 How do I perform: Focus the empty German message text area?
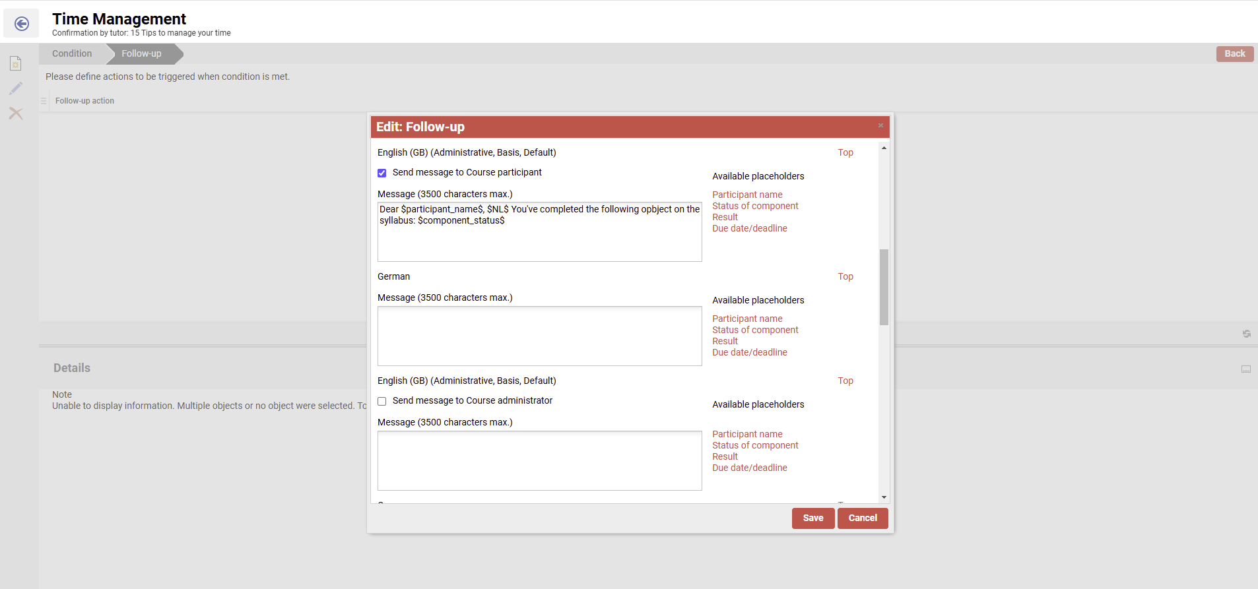pos(539,336)
